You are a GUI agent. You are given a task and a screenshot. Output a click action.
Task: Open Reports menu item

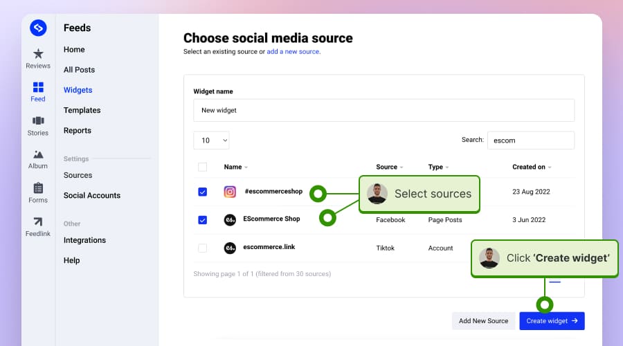coord(78,131)
